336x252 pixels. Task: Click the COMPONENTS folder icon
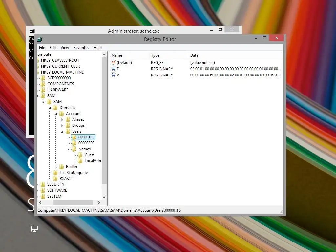click(x=43, y=84)
